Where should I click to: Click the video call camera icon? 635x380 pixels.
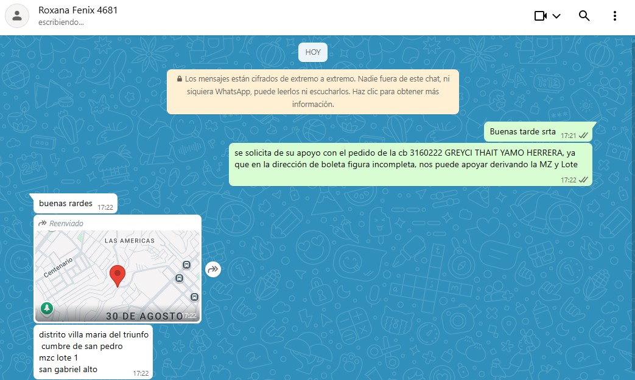[x=540, y=16]
